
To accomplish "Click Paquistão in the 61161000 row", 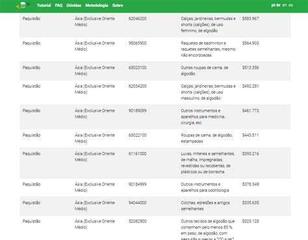I will (31, 153).
